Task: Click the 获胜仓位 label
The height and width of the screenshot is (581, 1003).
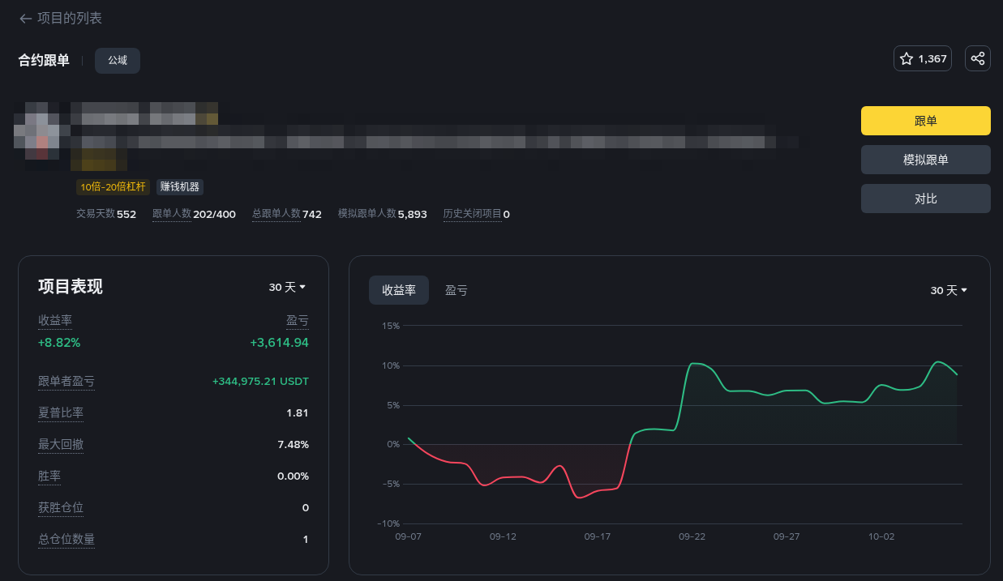Action: click(x=61, y=507)
